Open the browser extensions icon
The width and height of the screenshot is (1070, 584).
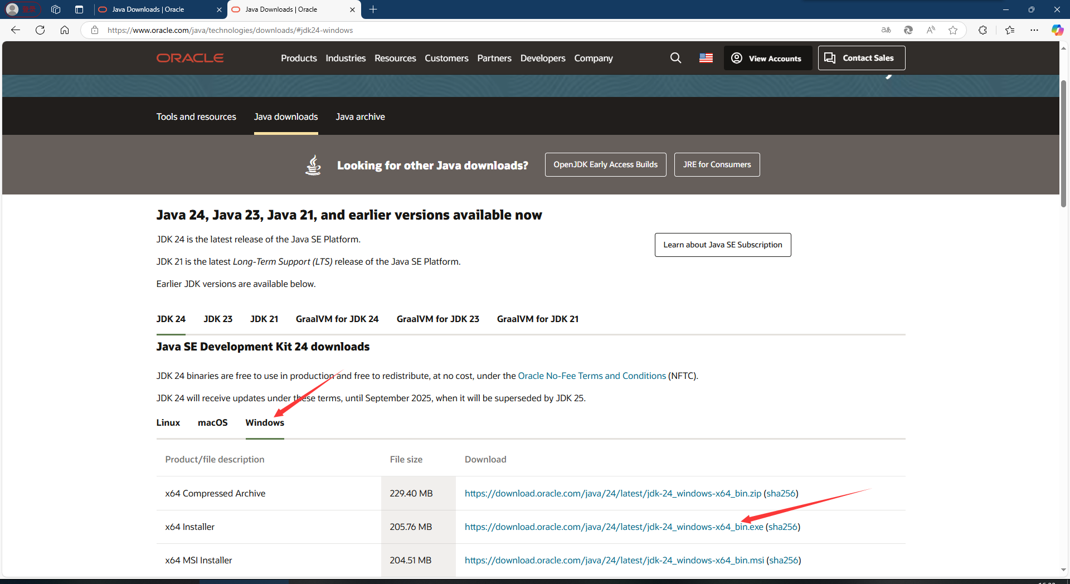(983, 30)
